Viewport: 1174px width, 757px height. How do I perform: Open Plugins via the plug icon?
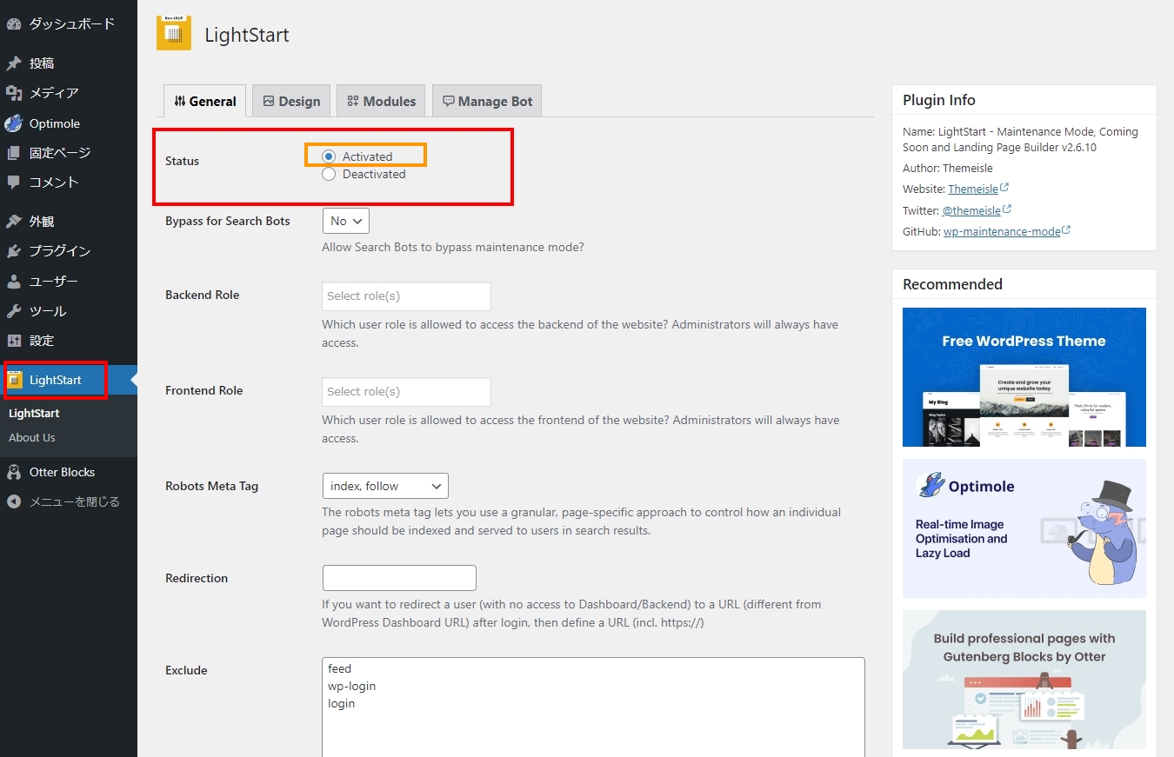14,251
